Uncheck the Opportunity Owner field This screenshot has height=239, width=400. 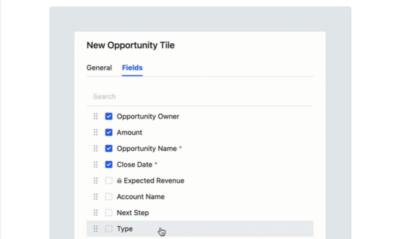pyautogui.click(x=109, y=116)
